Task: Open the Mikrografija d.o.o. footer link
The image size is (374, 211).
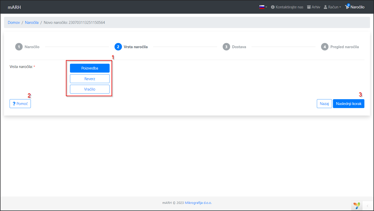Action: coord(198,203)
